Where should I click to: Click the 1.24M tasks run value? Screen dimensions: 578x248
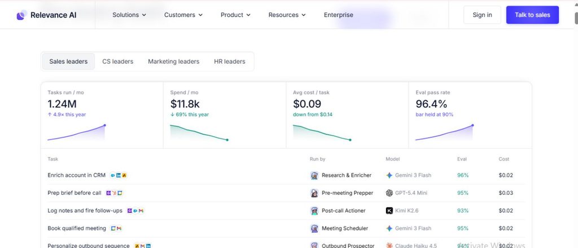coord(62,104)
